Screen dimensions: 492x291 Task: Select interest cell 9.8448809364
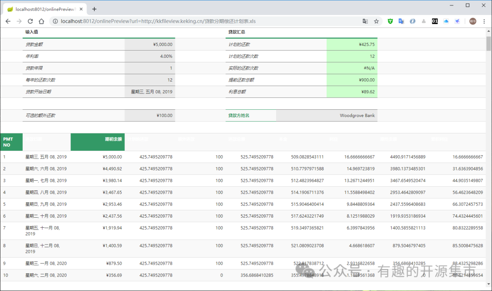click(x=352, y=204)
